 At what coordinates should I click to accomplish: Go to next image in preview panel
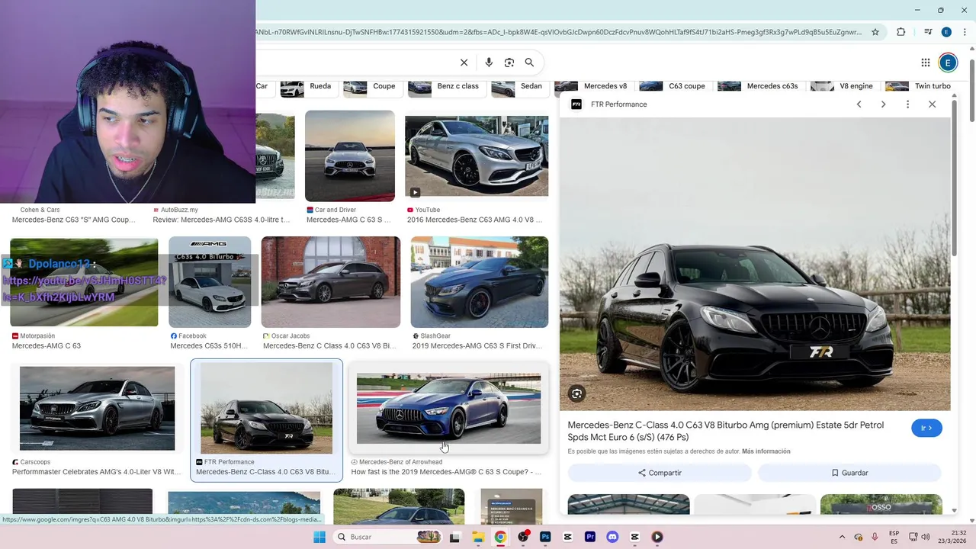pos(883,104)
